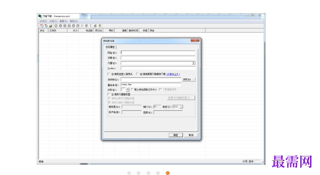320x175 pixels.
Task: Confirm with the 确定 button
Action: [176, 135]
